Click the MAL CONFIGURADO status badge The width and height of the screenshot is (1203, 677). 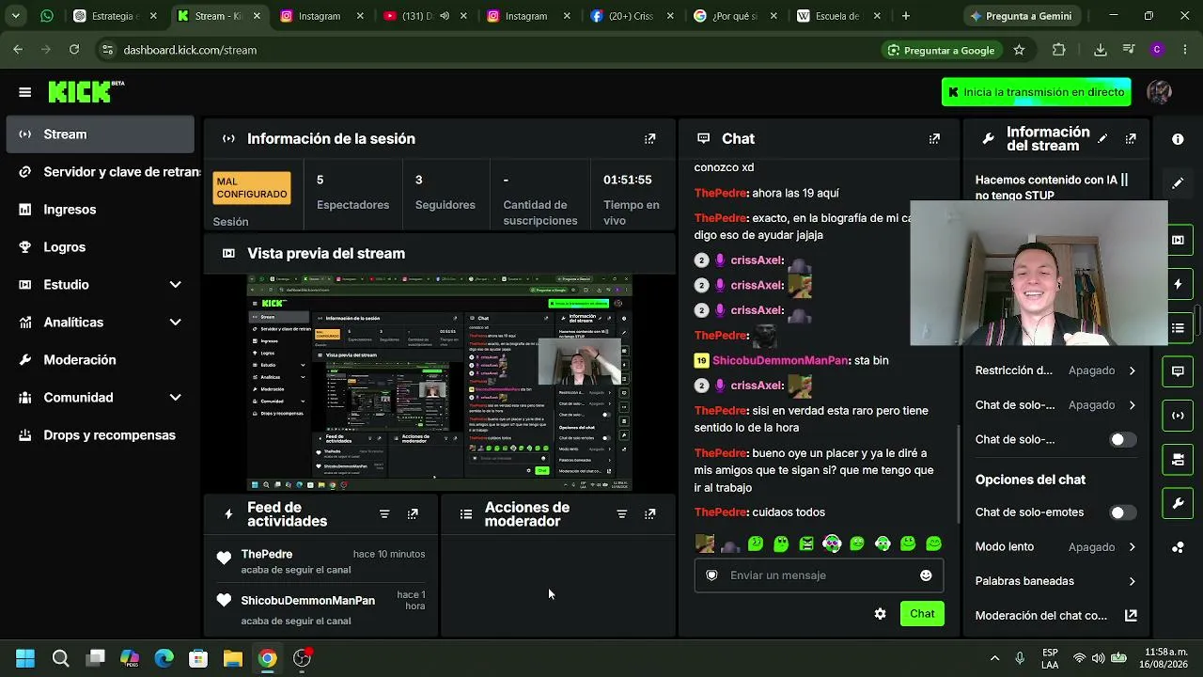252,188
